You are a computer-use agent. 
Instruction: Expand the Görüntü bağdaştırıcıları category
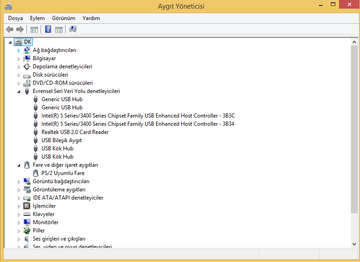tap(19, 182)
